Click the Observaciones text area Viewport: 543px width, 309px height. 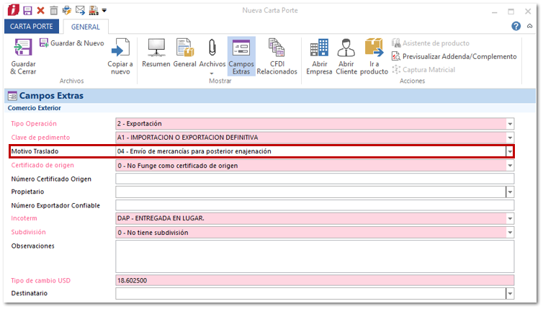(x=314, y=256)
